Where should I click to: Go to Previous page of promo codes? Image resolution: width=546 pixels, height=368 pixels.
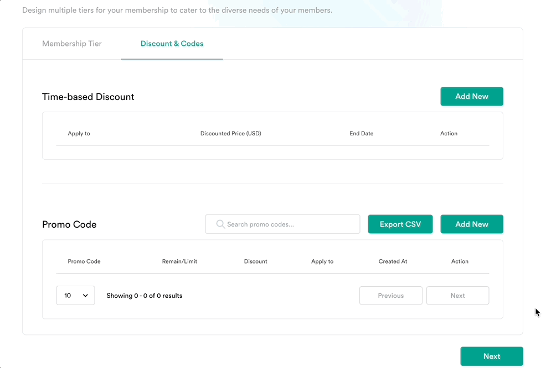tap(391, 296)
